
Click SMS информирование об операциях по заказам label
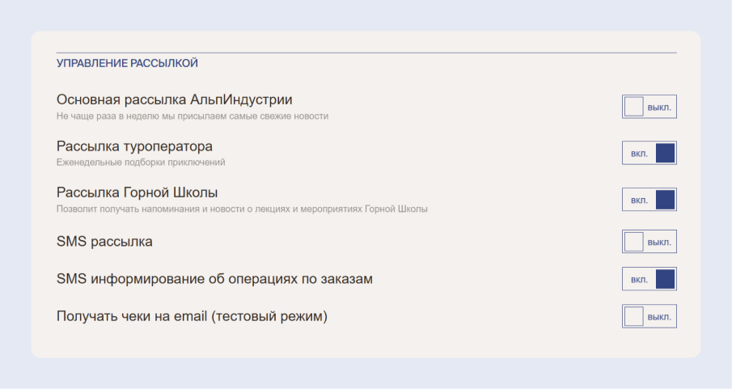[x=214, y=279]
